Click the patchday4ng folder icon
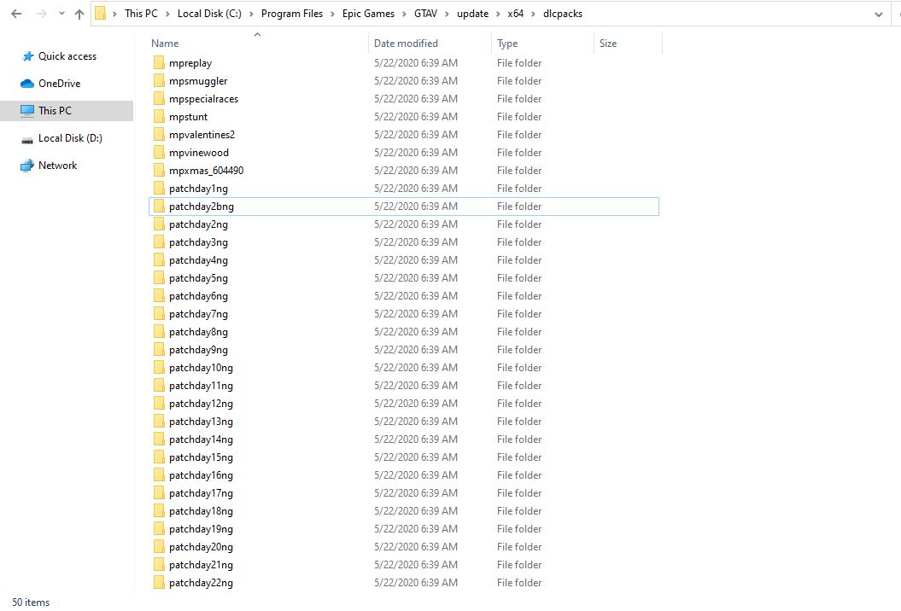The image size is (901, 611). point(159,259)
